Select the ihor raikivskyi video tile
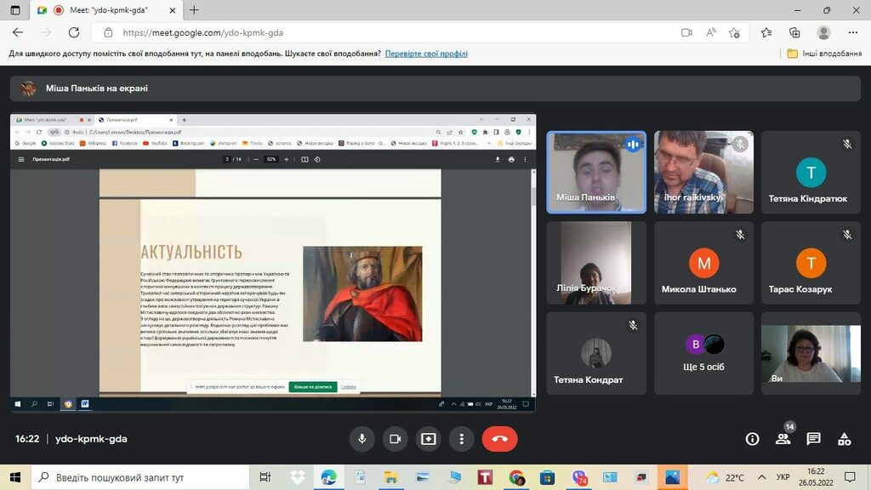The image size is (871, 490). pos(704,172)
